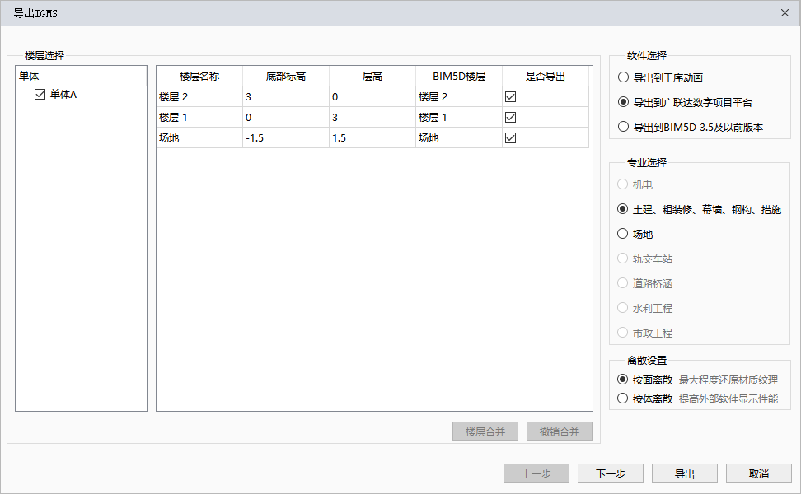Screen dimensions: 801x494
Task: Cancel the dialog with 取消
Action: pos(759,473)
